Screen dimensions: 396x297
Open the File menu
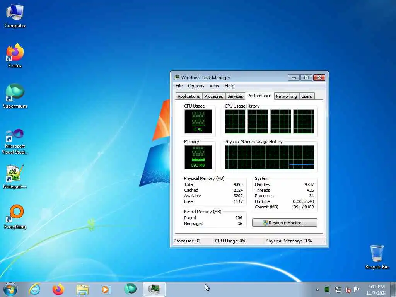tap(179, 86)
